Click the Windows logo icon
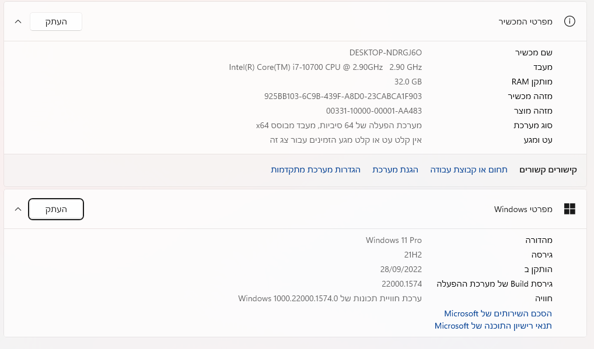 tap(569, 209)
